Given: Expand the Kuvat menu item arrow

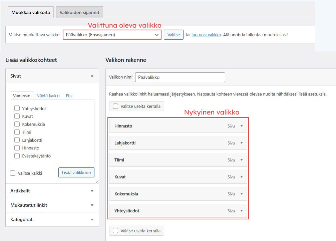Looking at the screenshot, I should click(x=242, y=177).
